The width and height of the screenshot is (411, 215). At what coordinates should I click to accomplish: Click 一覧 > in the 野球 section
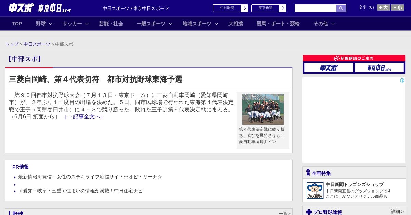tap(285, 213)
